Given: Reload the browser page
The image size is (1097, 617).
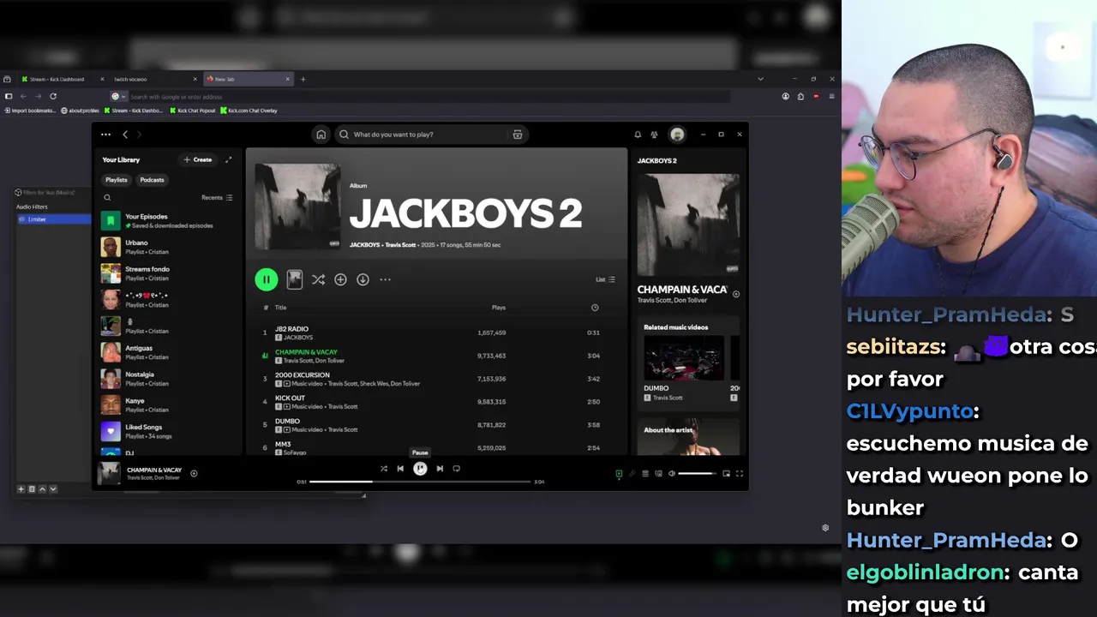Looking at the screenshot, I should click(53, 97).
